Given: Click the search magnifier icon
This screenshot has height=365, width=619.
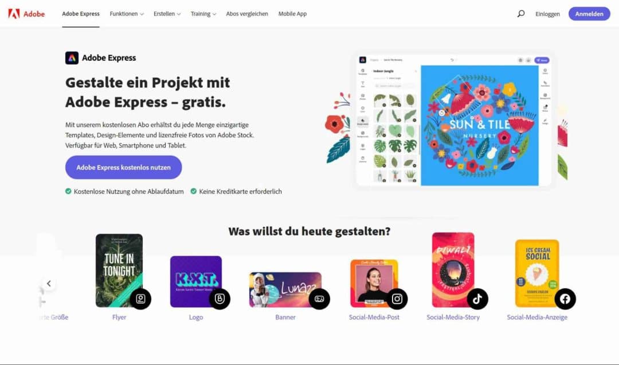Looking at the screenshot, I should [x=521, y=14].
